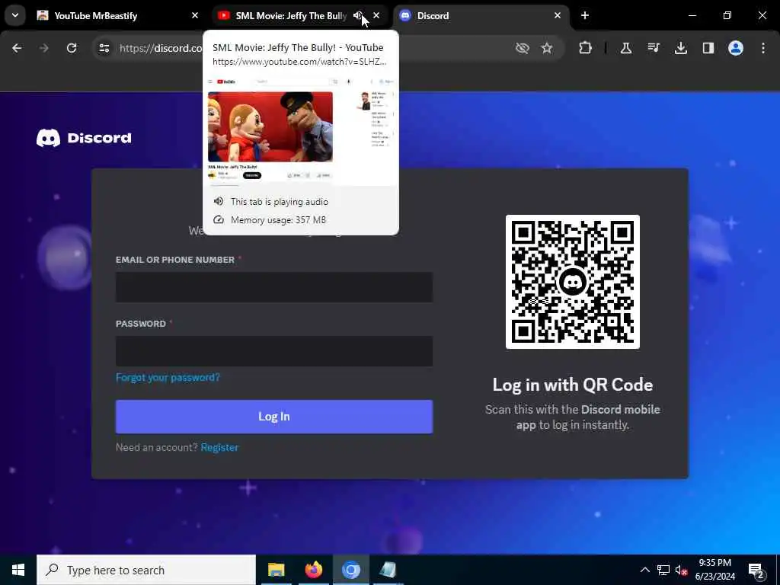Open the Downloads icon in toolbar
The height and width of the screenshot is (585, 780).
[681, 48]
